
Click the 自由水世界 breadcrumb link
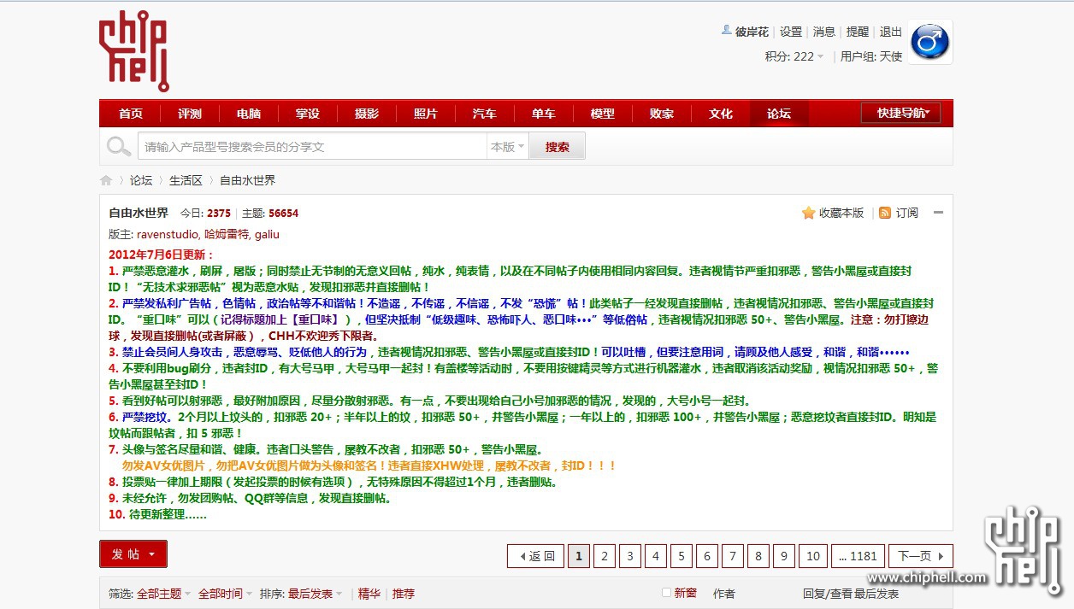tap(248, 180)
